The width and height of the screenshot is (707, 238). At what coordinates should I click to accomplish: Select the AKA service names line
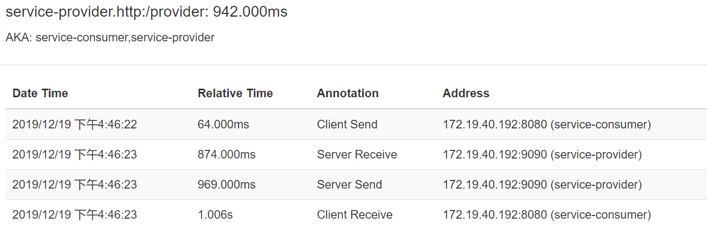(110, 38)
